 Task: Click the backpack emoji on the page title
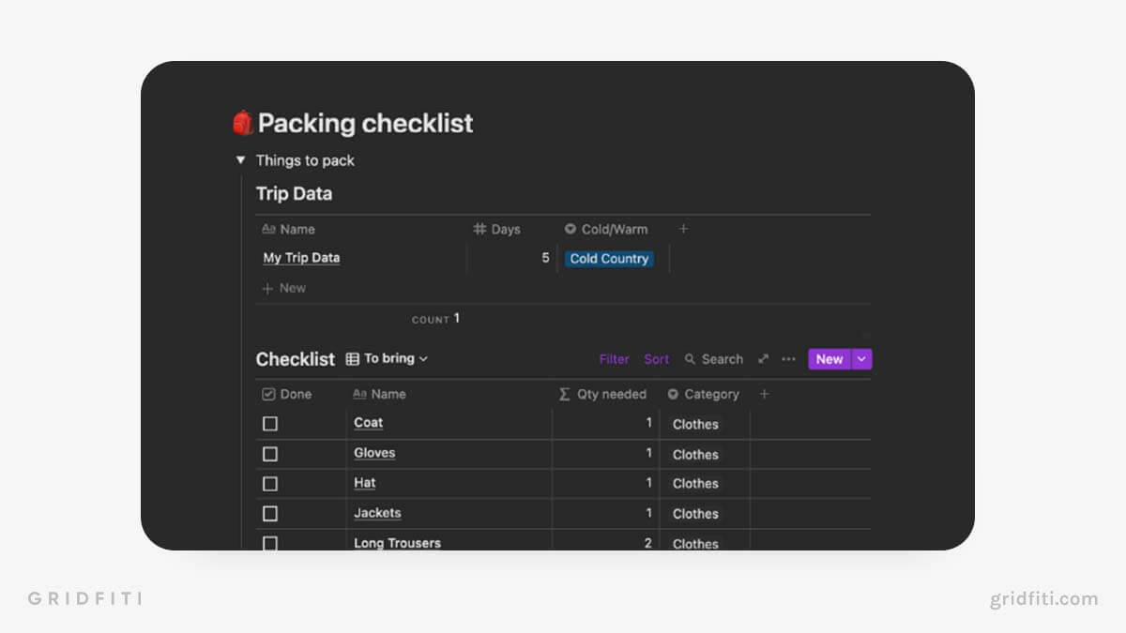pos(241,122)
